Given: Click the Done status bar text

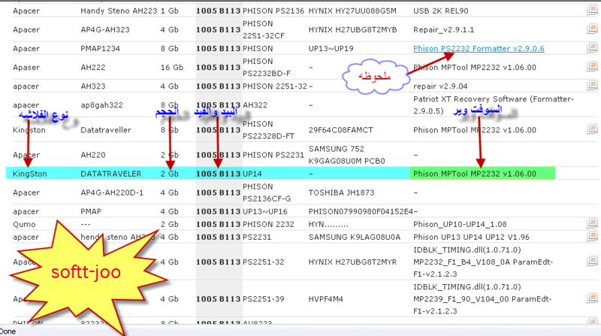Looking at the screenshot, I should (x=8, y=331).
